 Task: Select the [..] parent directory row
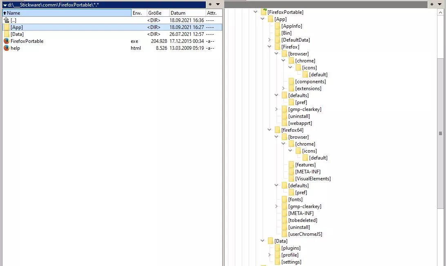coord(112,20)
